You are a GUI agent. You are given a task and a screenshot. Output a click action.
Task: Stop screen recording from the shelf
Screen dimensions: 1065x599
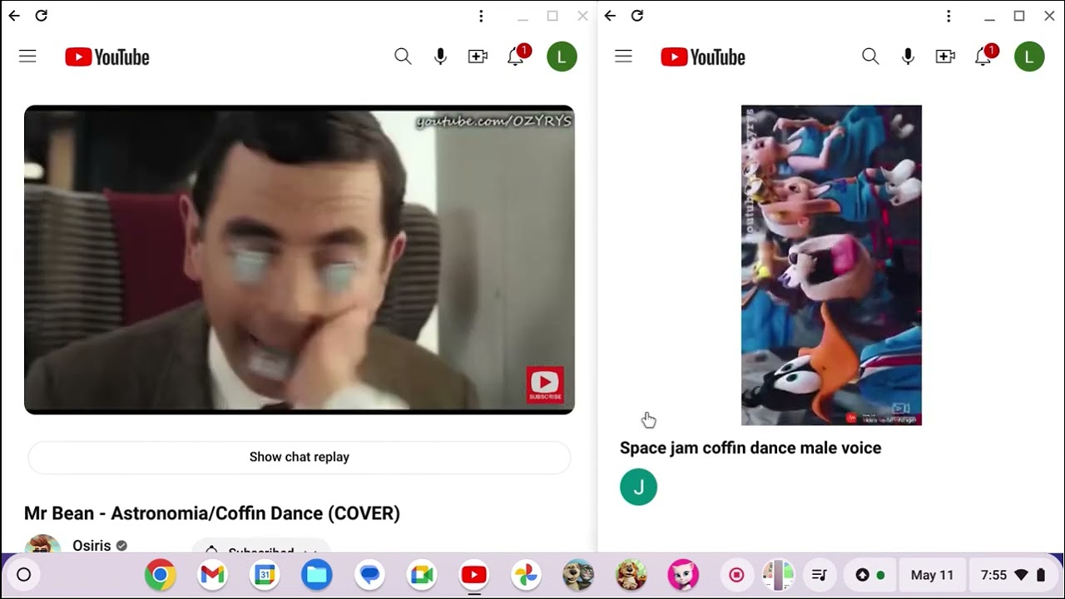[x=736, y=575]
